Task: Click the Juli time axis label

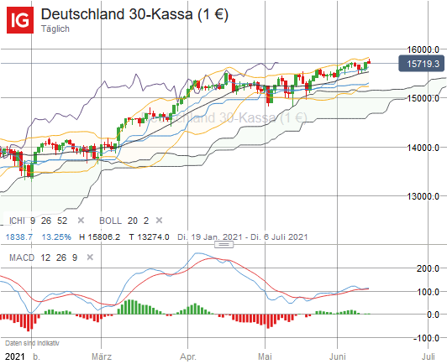Action: 429,356
